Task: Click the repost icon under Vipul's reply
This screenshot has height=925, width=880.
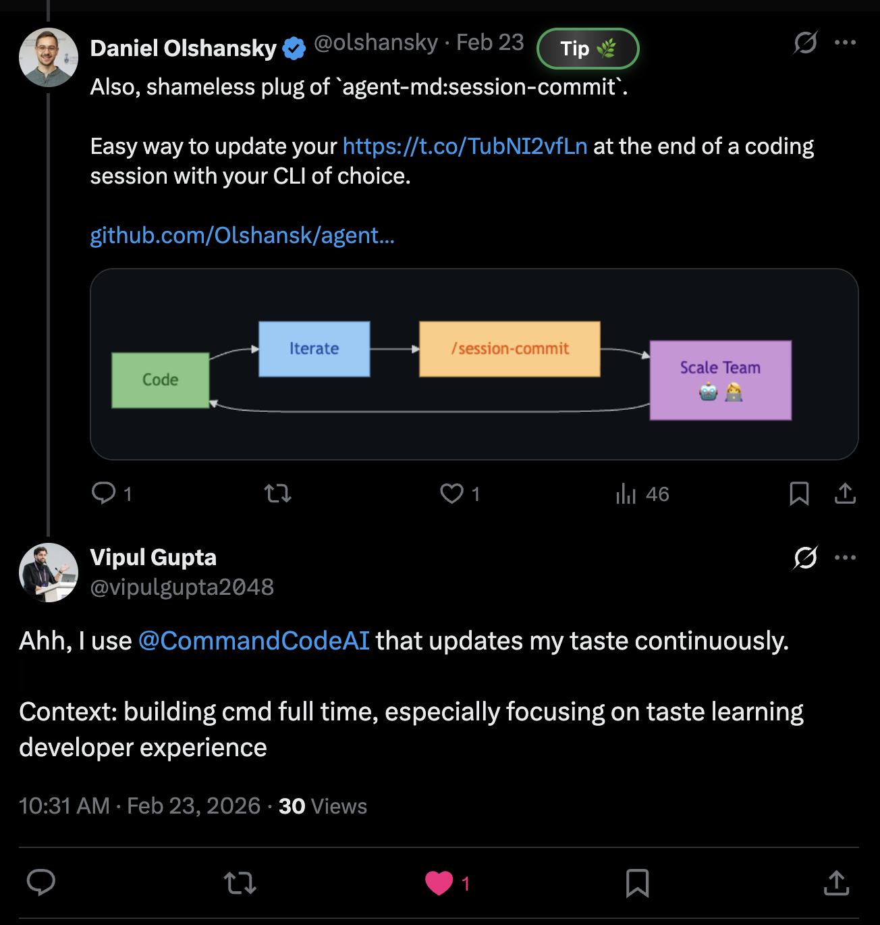Action: pos(240,882)
